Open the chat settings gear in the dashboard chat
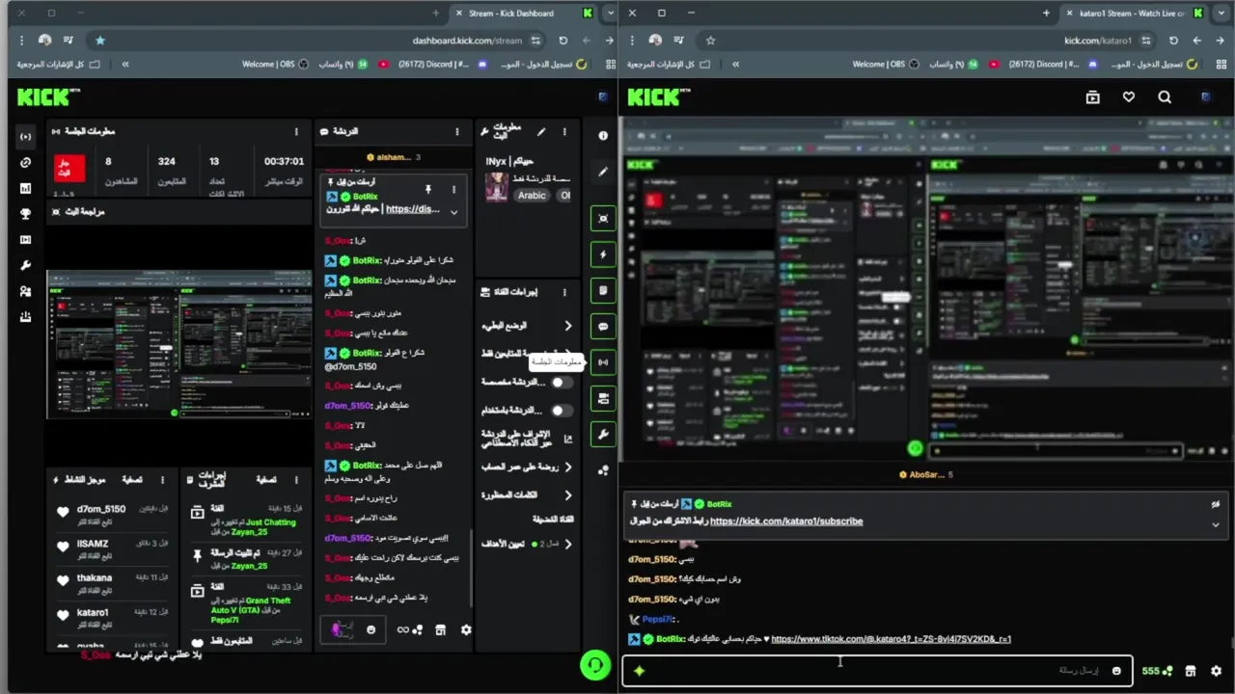 (x=466, y=629)
